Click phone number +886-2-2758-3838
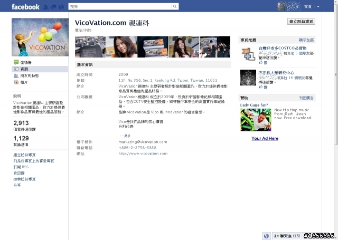The image size is (338, 240). 137,148
